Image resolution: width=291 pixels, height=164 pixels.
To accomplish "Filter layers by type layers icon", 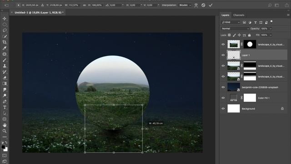I will (256, 22).
